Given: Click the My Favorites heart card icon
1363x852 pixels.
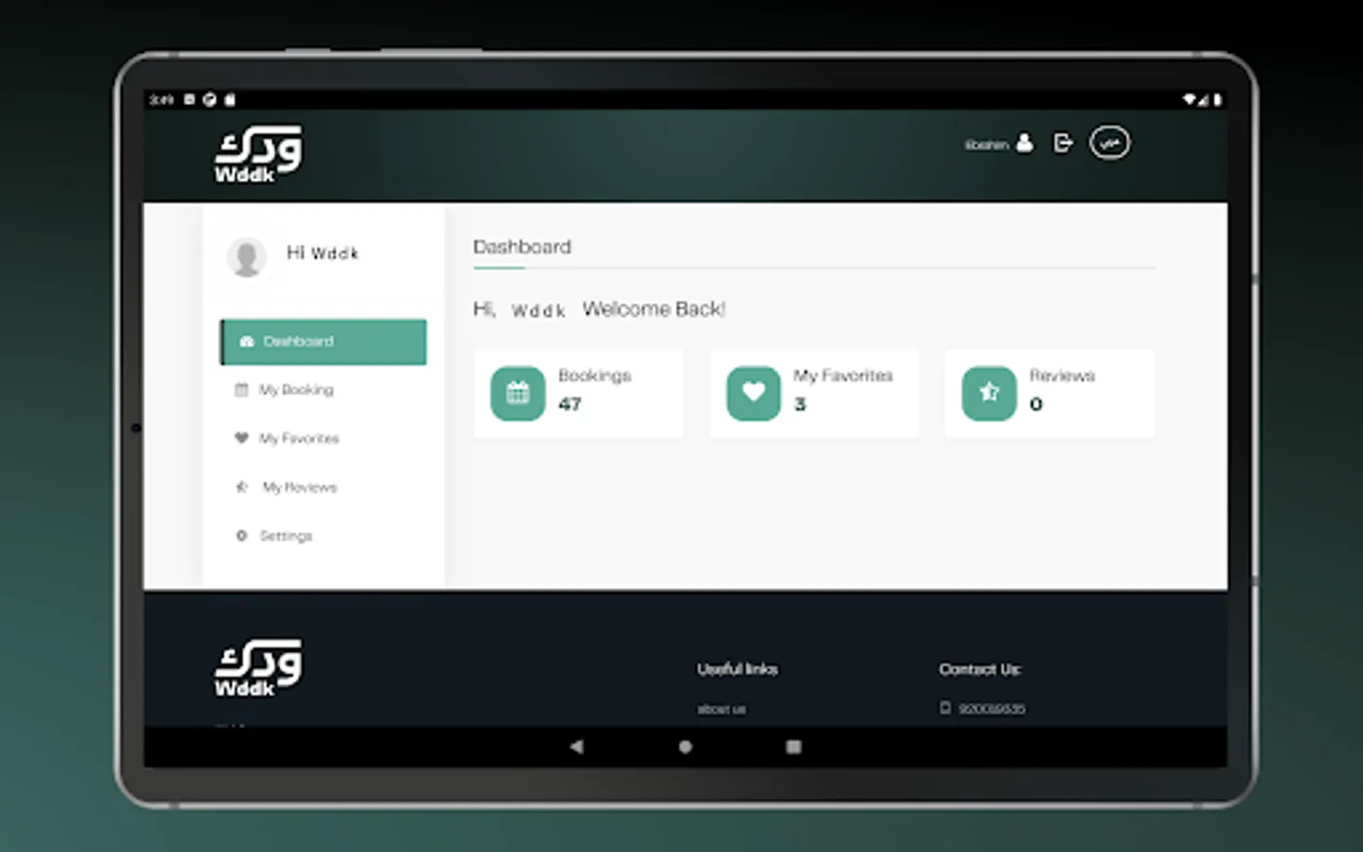Looking at the screenshot, I should point(753,393).
